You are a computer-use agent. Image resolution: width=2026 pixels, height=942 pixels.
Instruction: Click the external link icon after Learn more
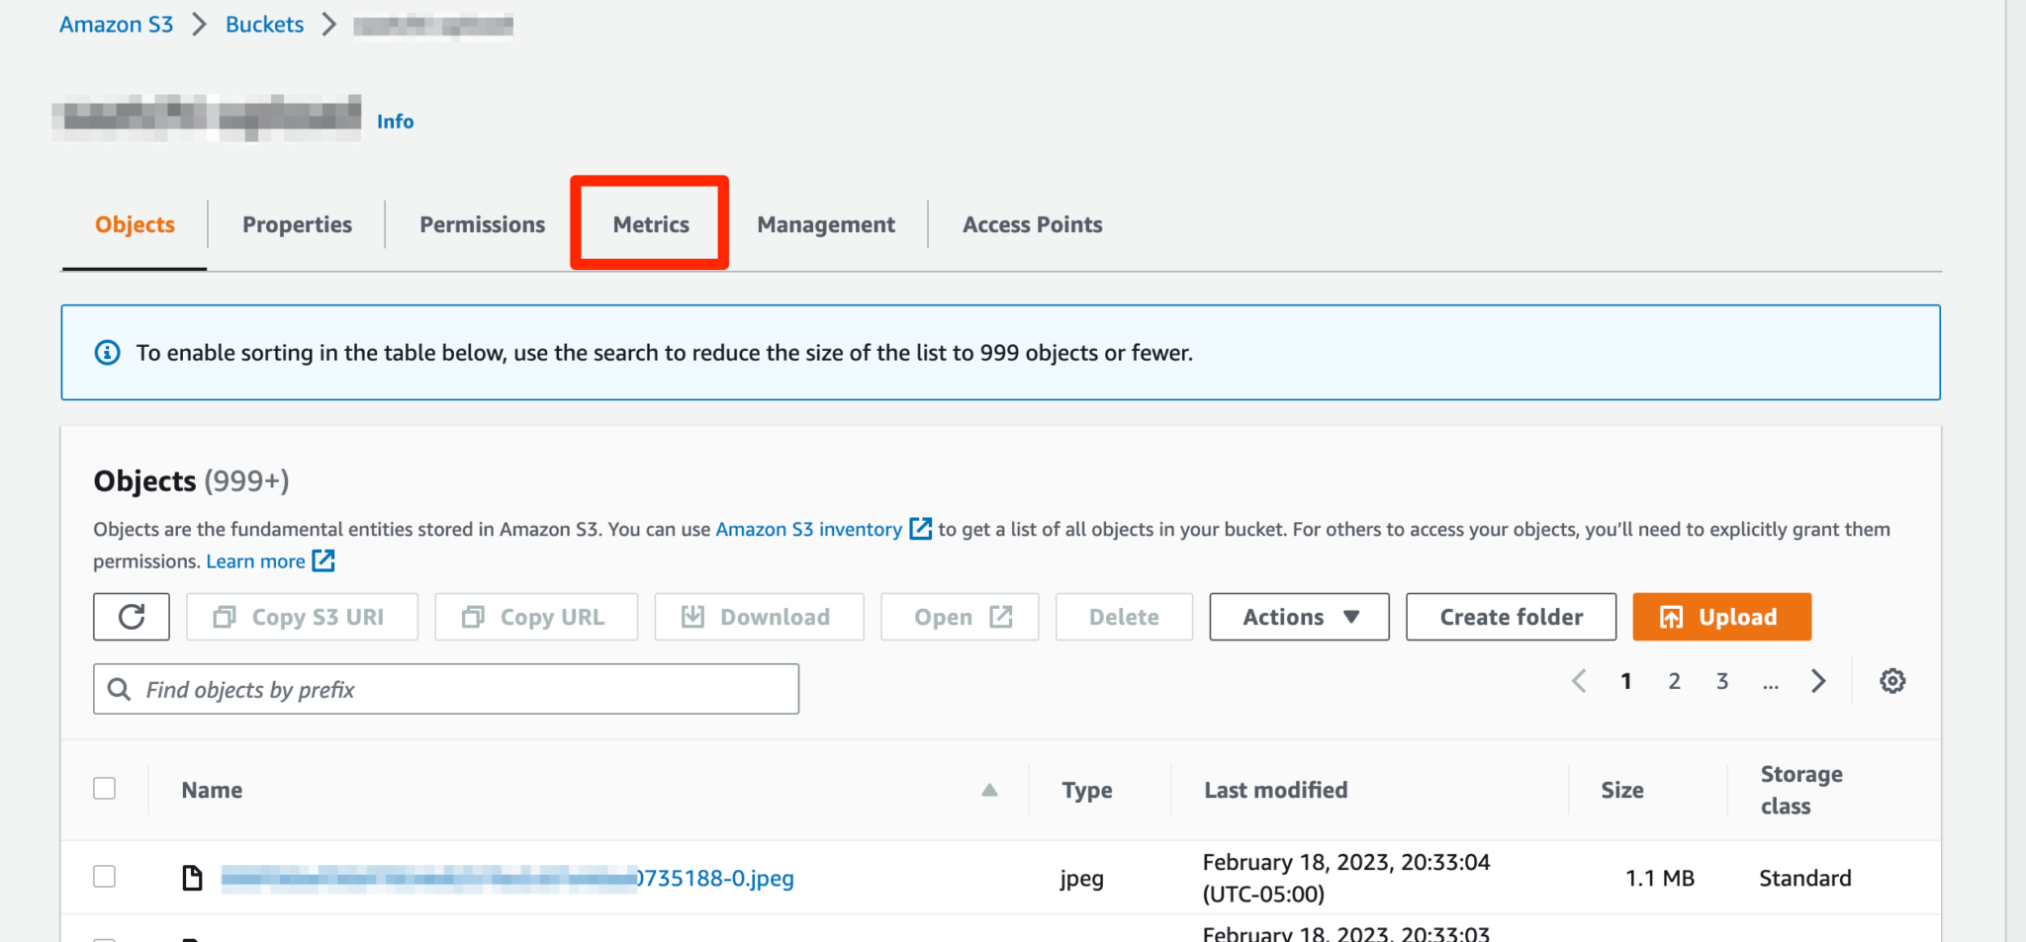click(323, 560)
